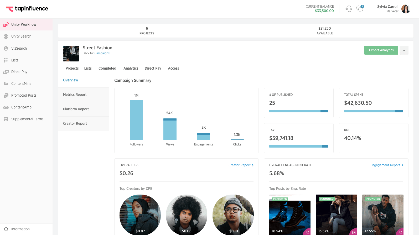Open the 18.54% promoted boots post

pyautogui.click(x=290, y=215)
